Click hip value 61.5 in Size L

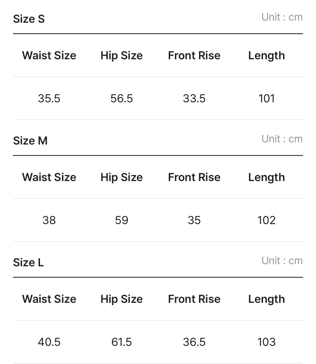point(122,342)
